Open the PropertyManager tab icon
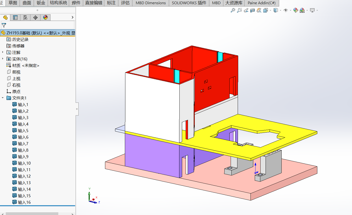This screenshot has width=352, height=215. point(15,17)
